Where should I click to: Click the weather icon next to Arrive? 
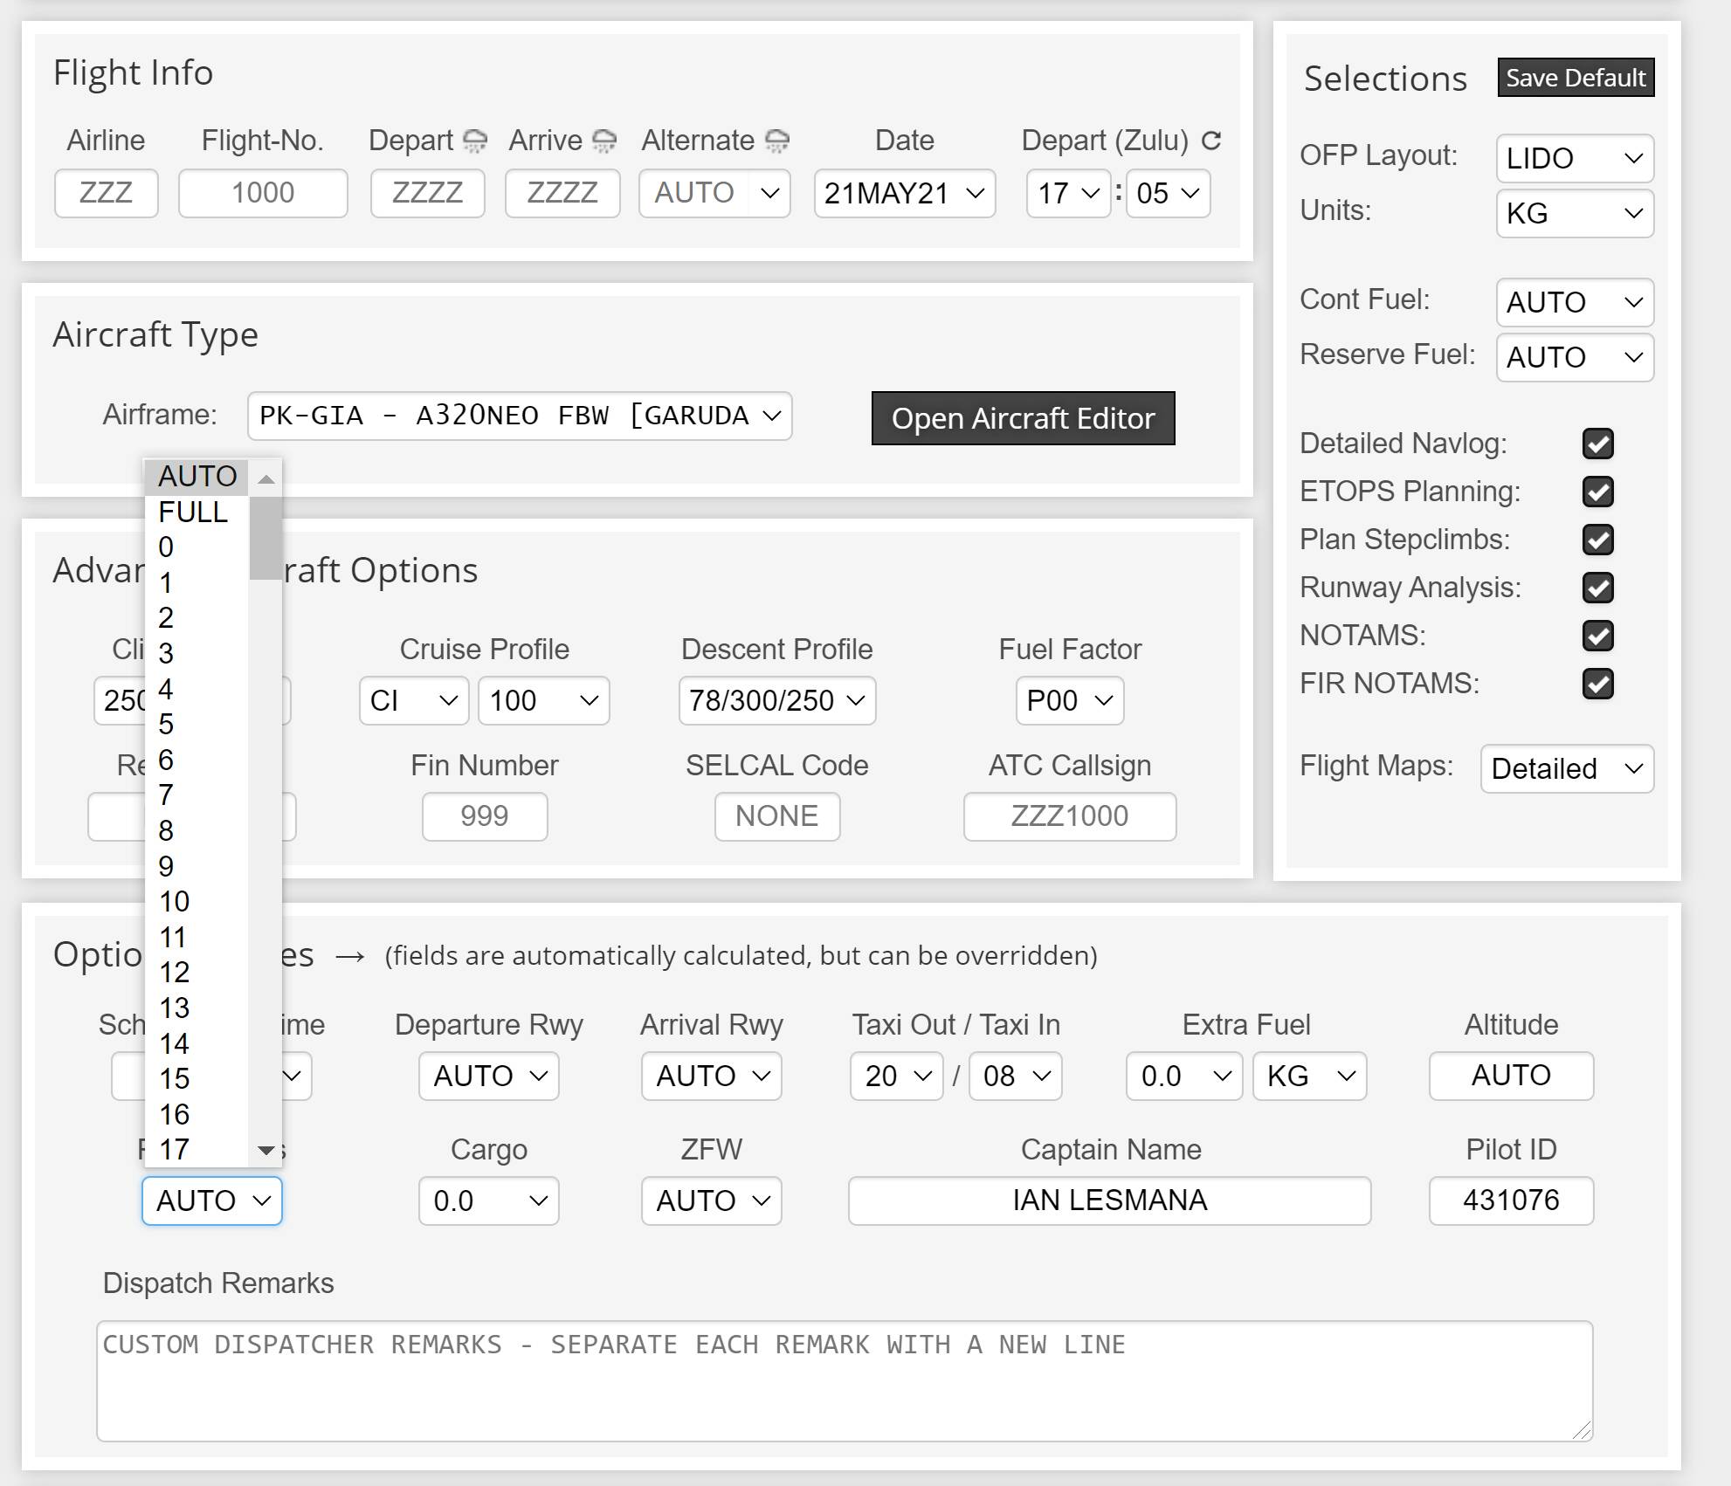point(603,141)
